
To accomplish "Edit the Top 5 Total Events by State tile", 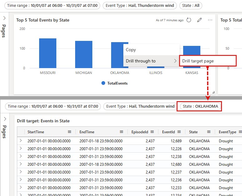I will point(199,20).
